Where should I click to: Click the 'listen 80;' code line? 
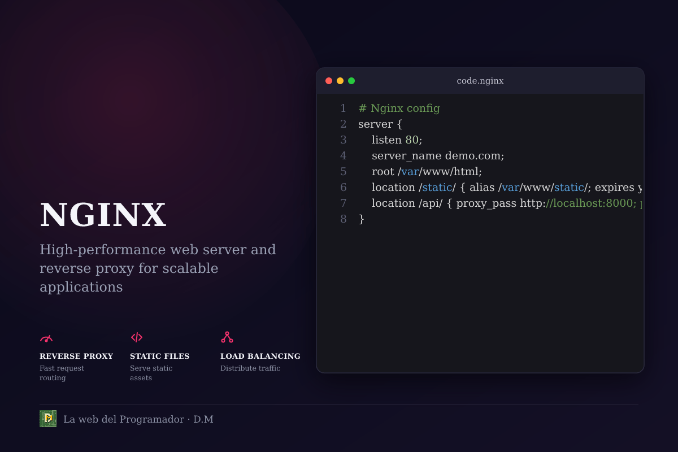[x=397, y=140]
